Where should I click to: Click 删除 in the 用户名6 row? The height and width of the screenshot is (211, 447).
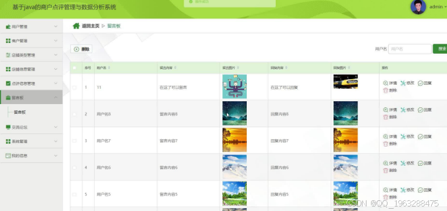[x=390, y=171]
